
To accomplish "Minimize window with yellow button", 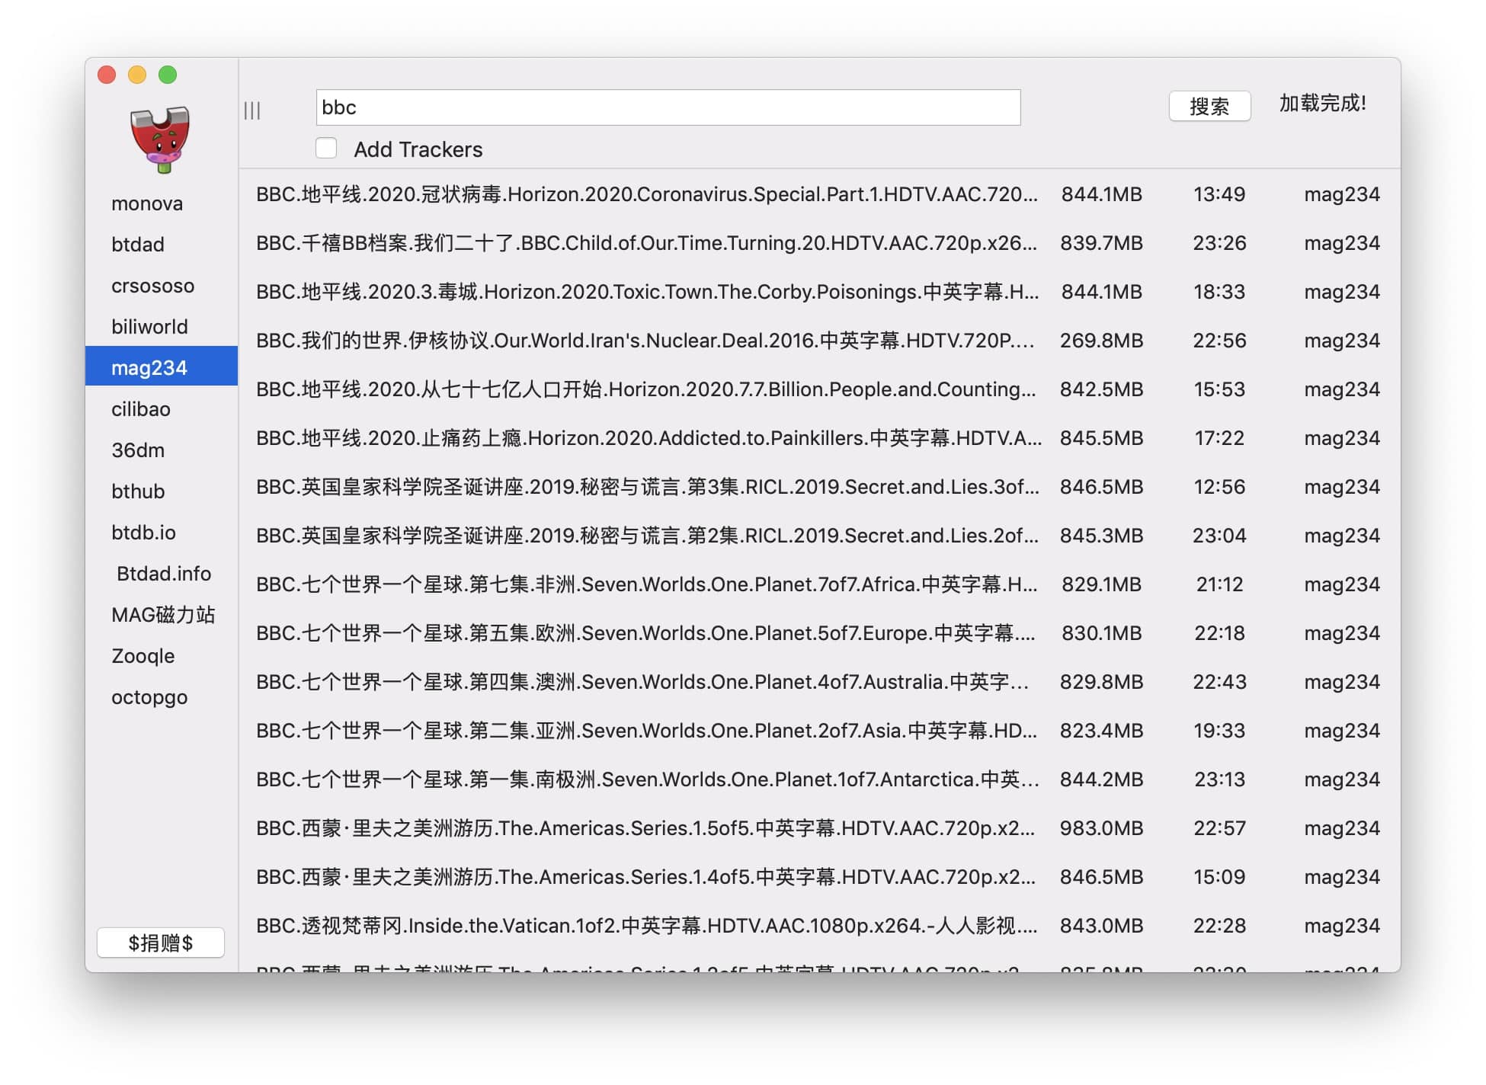I will [x=137, y=75].
